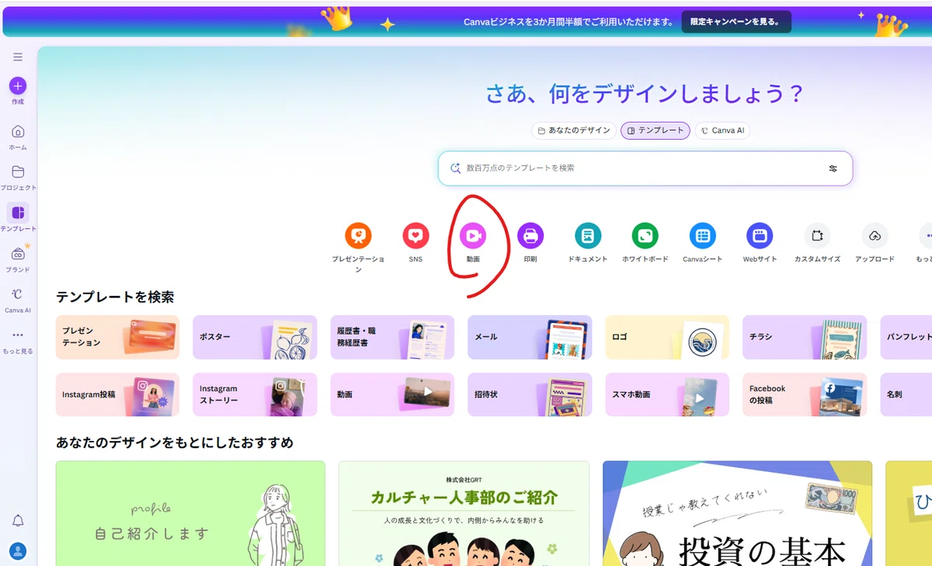Screen dimensions: 932x566
Task: Click the purple 作成 plus button
Action: (x=18, y=86)
